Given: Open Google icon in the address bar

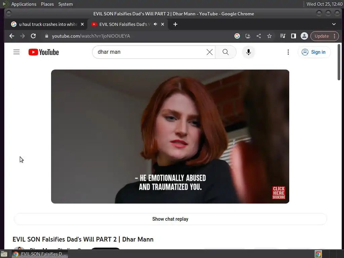Looking at the screenshot, I should (237, 36).
